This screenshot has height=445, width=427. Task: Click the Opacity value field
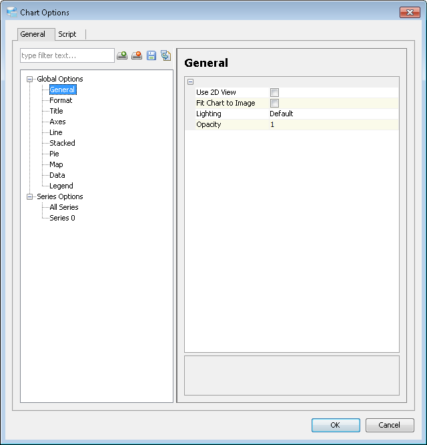click(x=334, y=124)
